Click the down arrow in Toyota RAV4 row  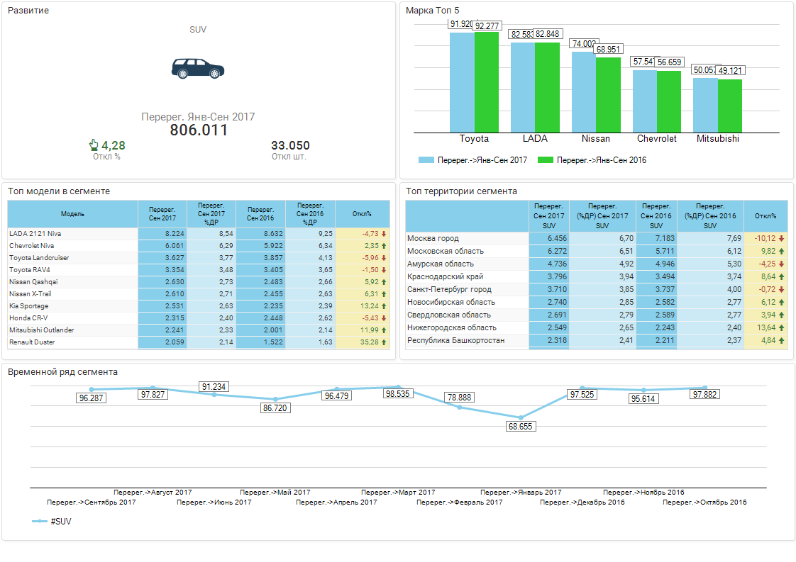point(384,270)
